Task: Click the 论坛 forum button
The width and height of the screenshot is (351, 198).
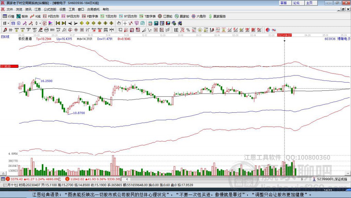Action: point(296,3)
